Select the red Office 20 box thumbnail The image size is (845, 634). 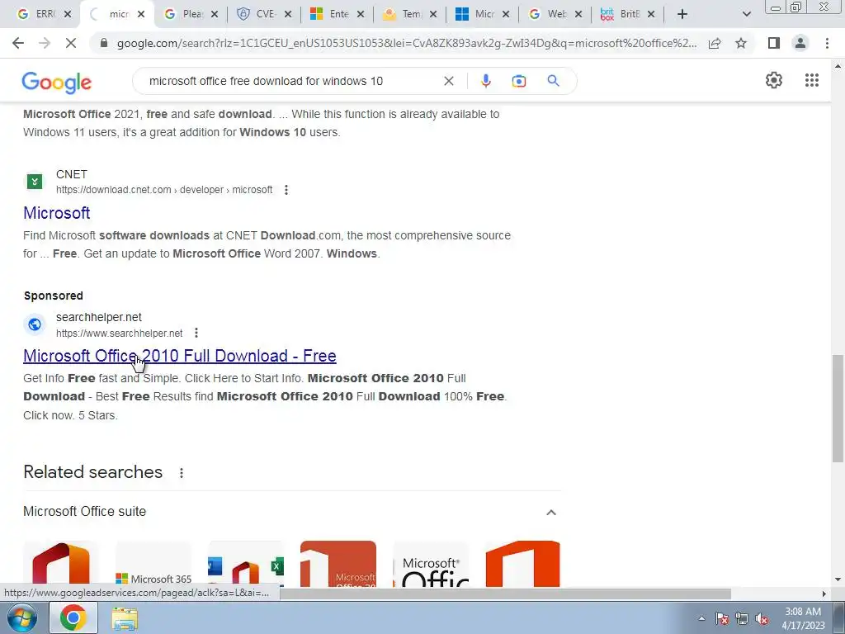tap(338, 564)
